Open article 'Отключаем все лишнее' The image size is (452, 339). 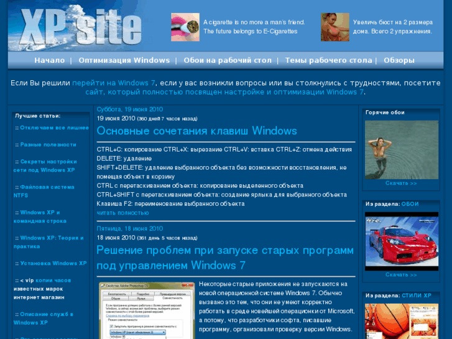(55, 128)
